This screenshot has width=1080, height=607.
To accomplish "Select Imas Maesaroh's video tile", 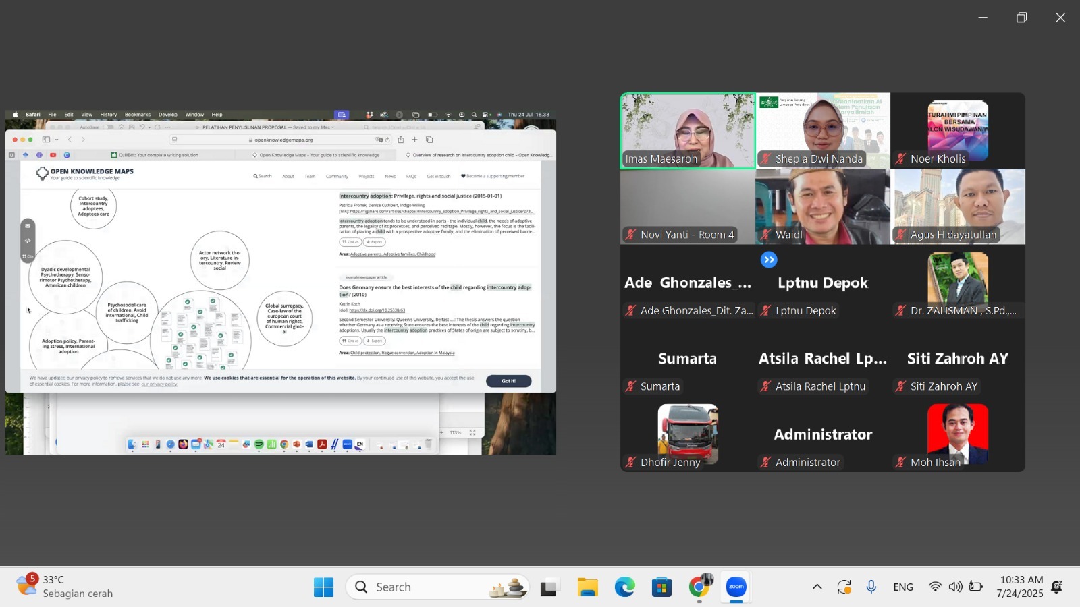I will 687,130.
